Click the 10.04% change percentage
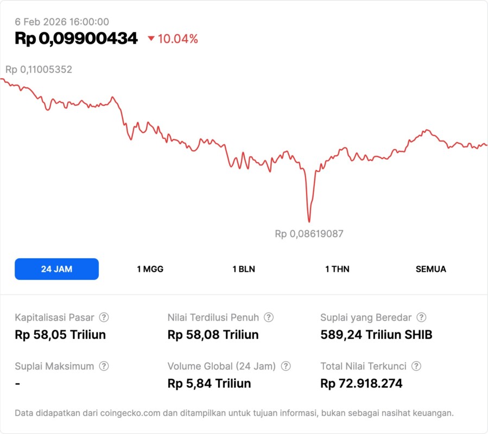The height and width of the screenshot is (434, 488). tap(178, 39)
